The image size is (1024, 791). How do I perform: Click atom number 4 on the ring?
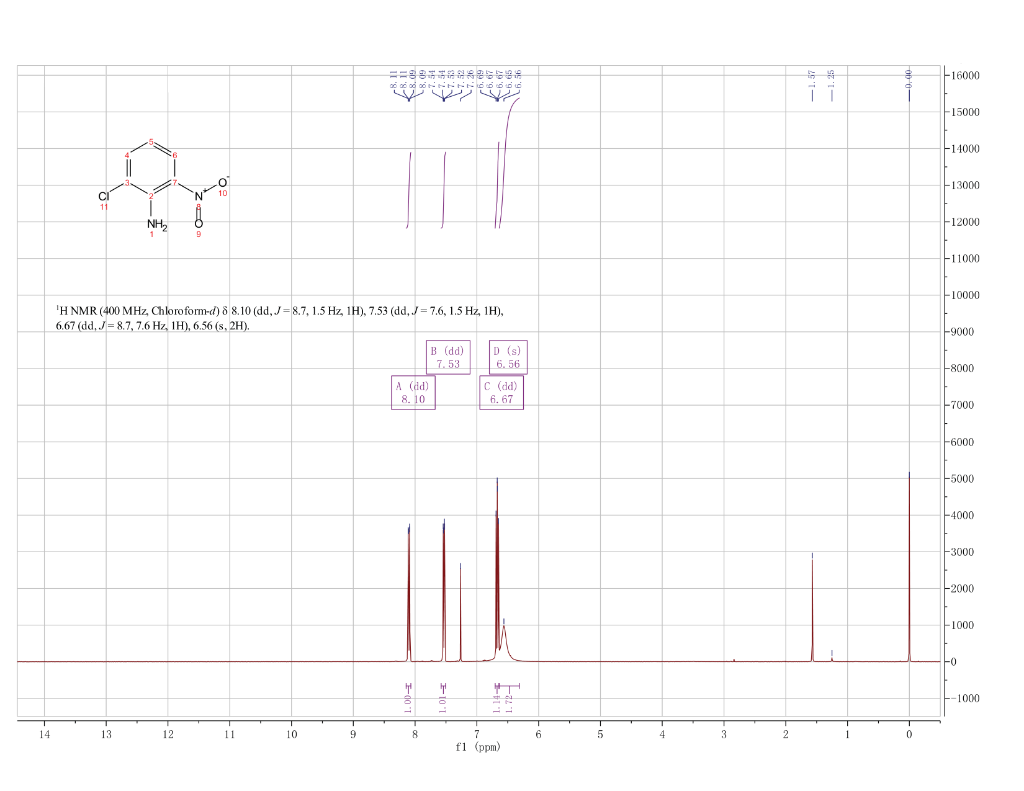coord(127,155)
